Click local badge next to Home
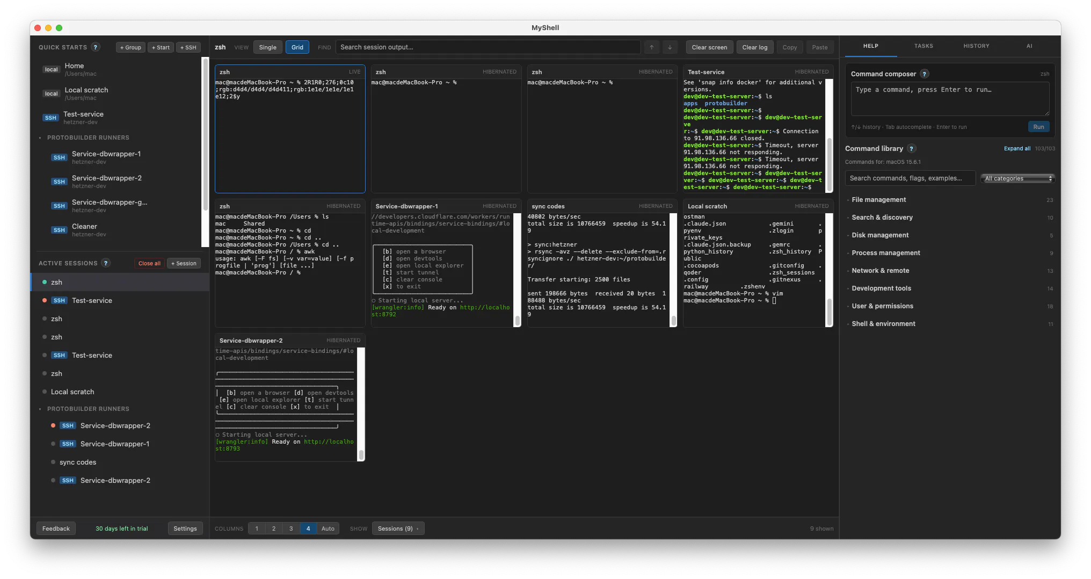This screenshot has height=579, width=1091. (x=52, y=69)
